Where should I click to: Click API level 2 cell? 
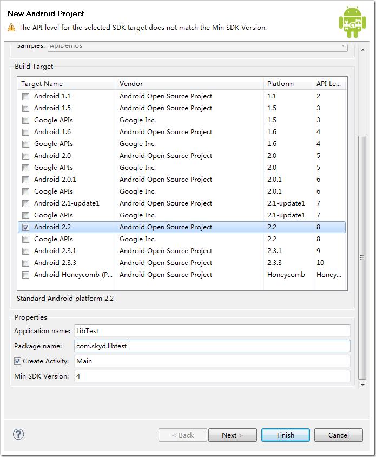[318, 96]
